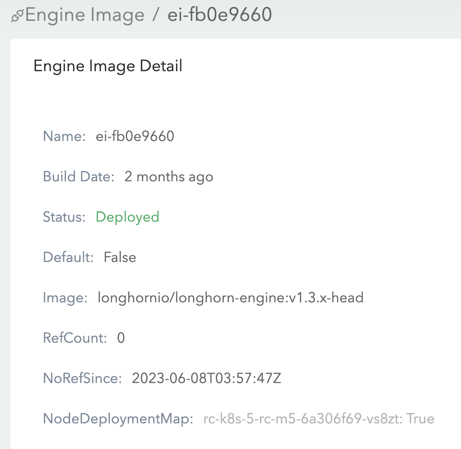Select the RefCount value 0
Viewport: 461px width, 449px height.
point(120,338)
